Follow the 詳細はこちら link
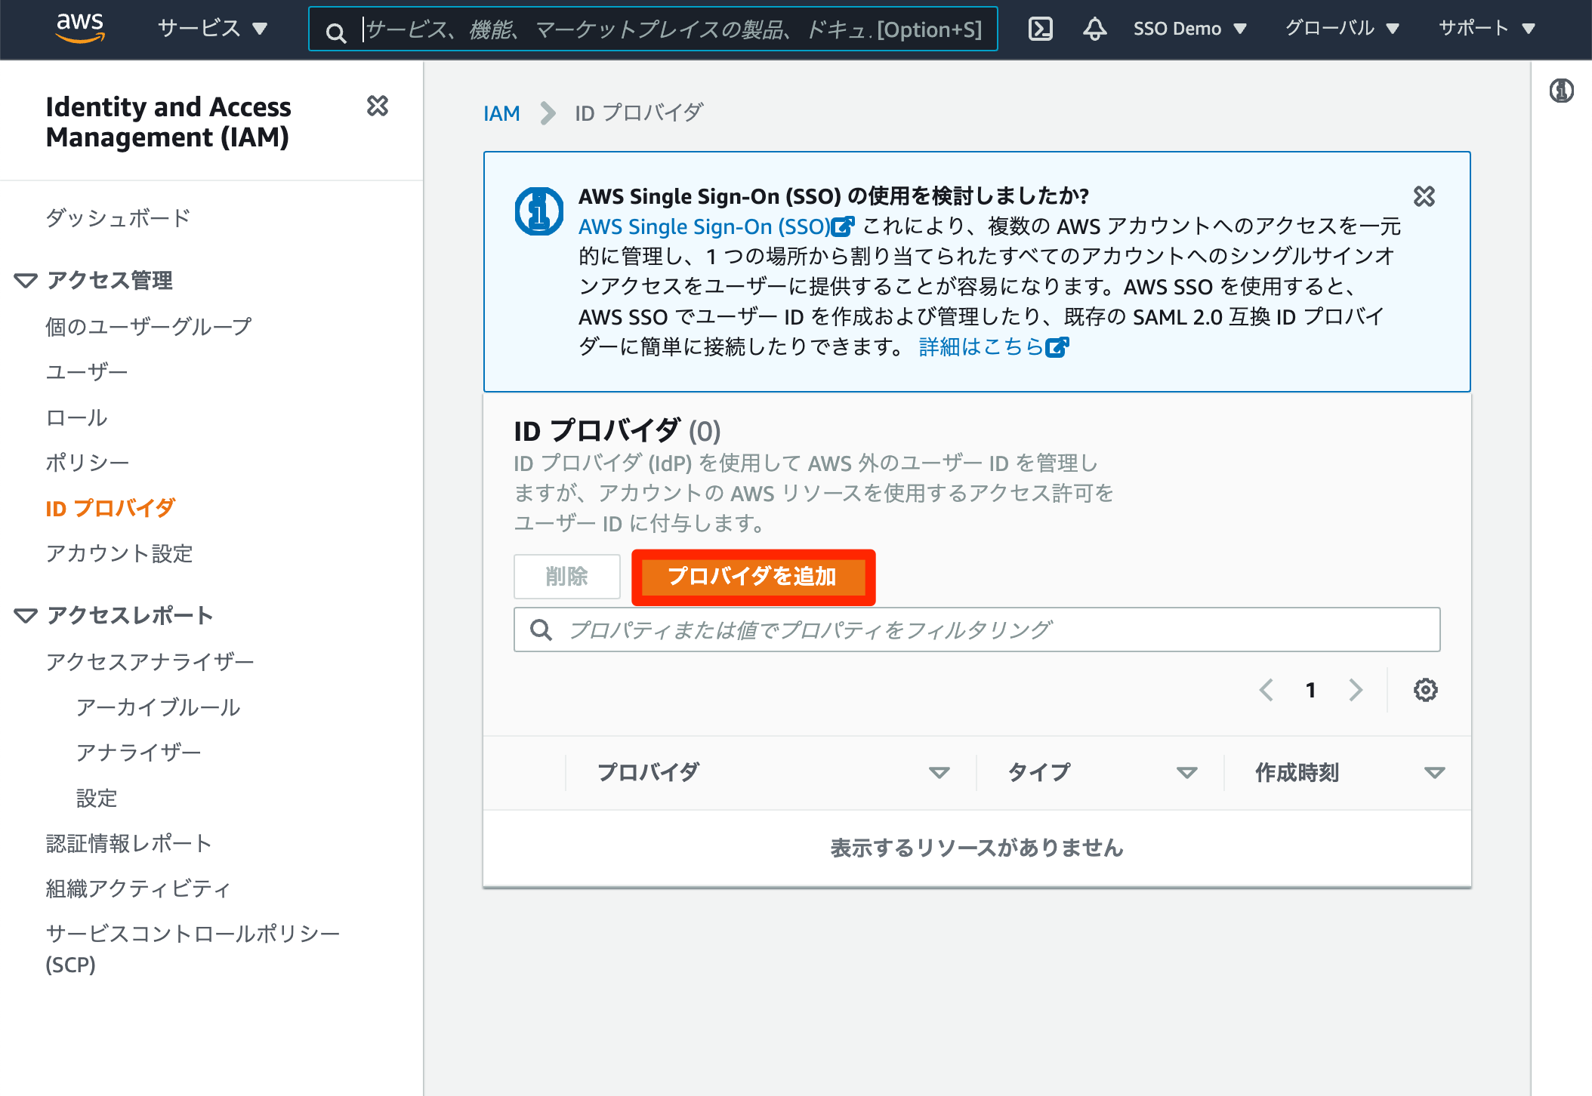This screenshot has width=1592, height=1096. click(x=993, y=347)
